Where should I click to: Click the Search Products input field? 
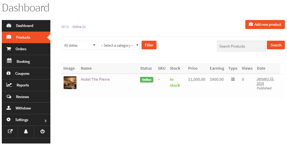click(x=241, y=46)
